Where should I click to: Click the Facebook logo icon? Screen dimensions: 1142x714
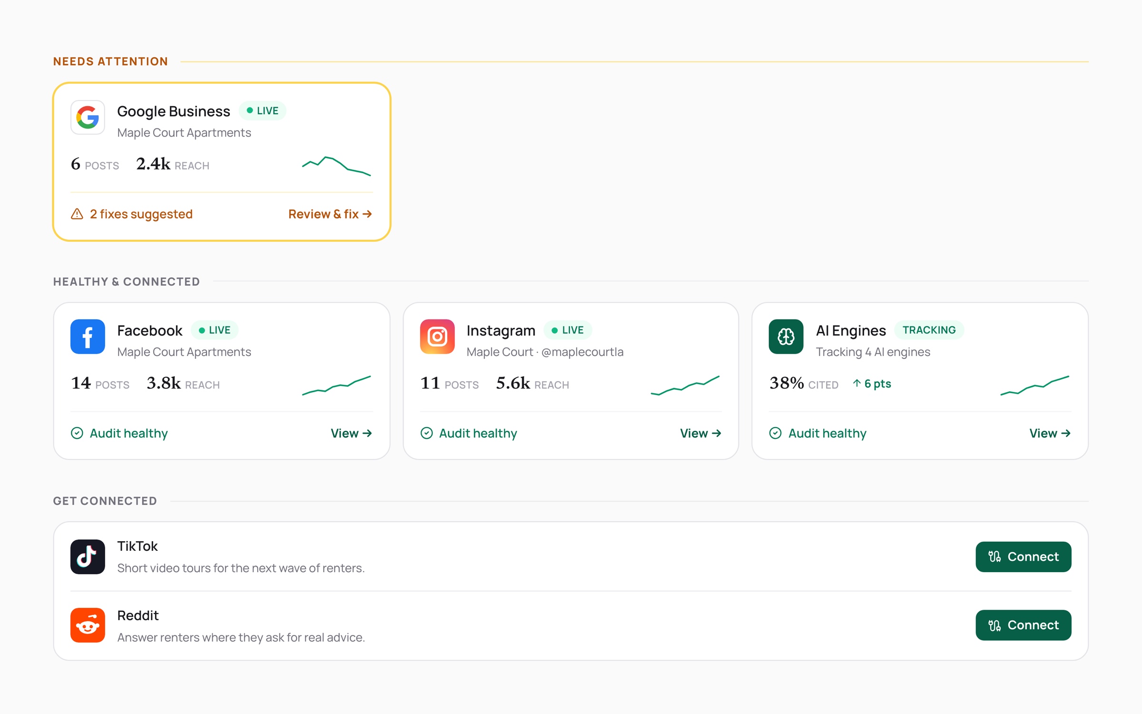(88, 337)
